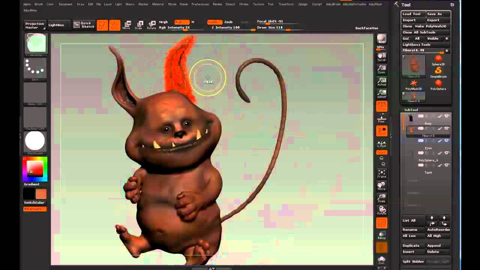Click right shelf Move navigation icon
Viewport: 480px width, 270px height.
[381, 186]
